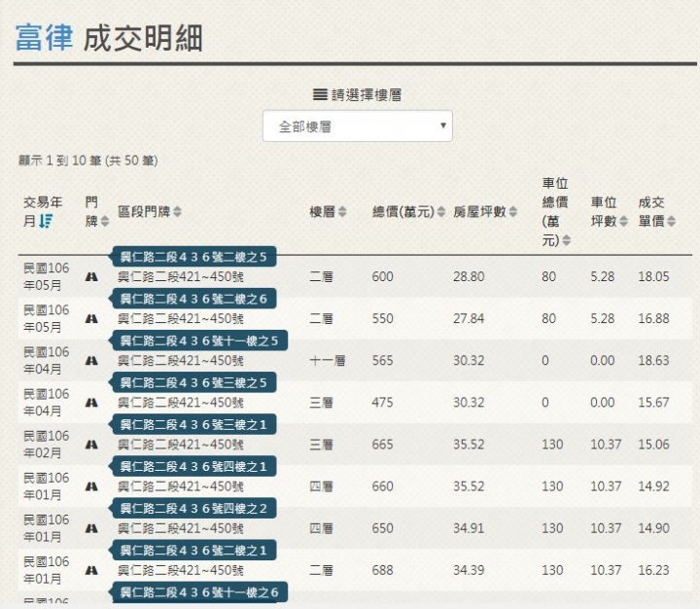Click house area cell 34.39
This screenshot has height=609, width=700.
[x=469, y=571]
